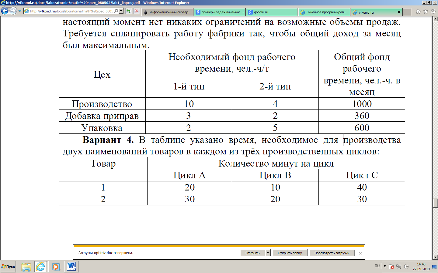Expand the Открыть options dropdown arrow
The height and width of the screenshot is (273, 438).
(268, 253)
